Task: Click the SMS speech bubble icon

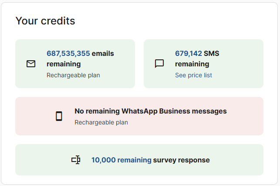Action: [x=159, y=64]
